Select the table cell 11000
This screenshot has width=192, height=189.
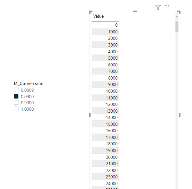pyautogui.click(x=105, y=98)
